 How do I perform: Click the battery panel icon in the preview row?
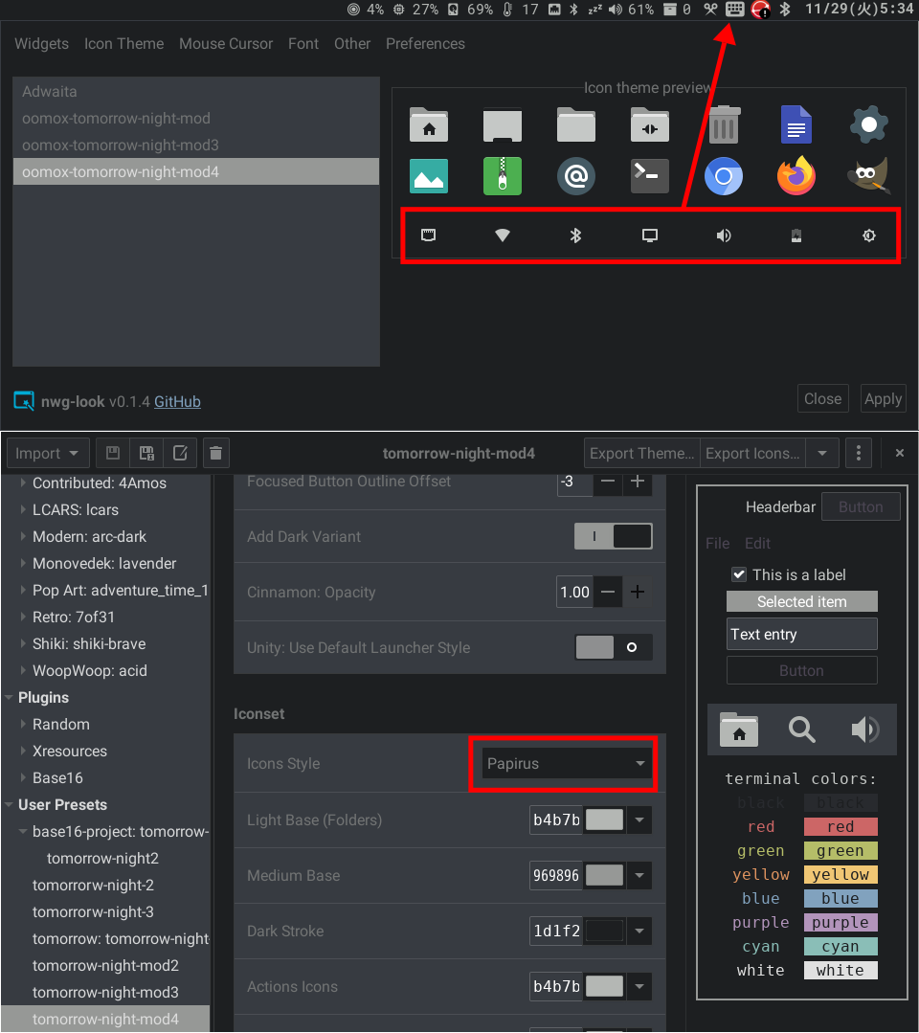click(796, 236)
